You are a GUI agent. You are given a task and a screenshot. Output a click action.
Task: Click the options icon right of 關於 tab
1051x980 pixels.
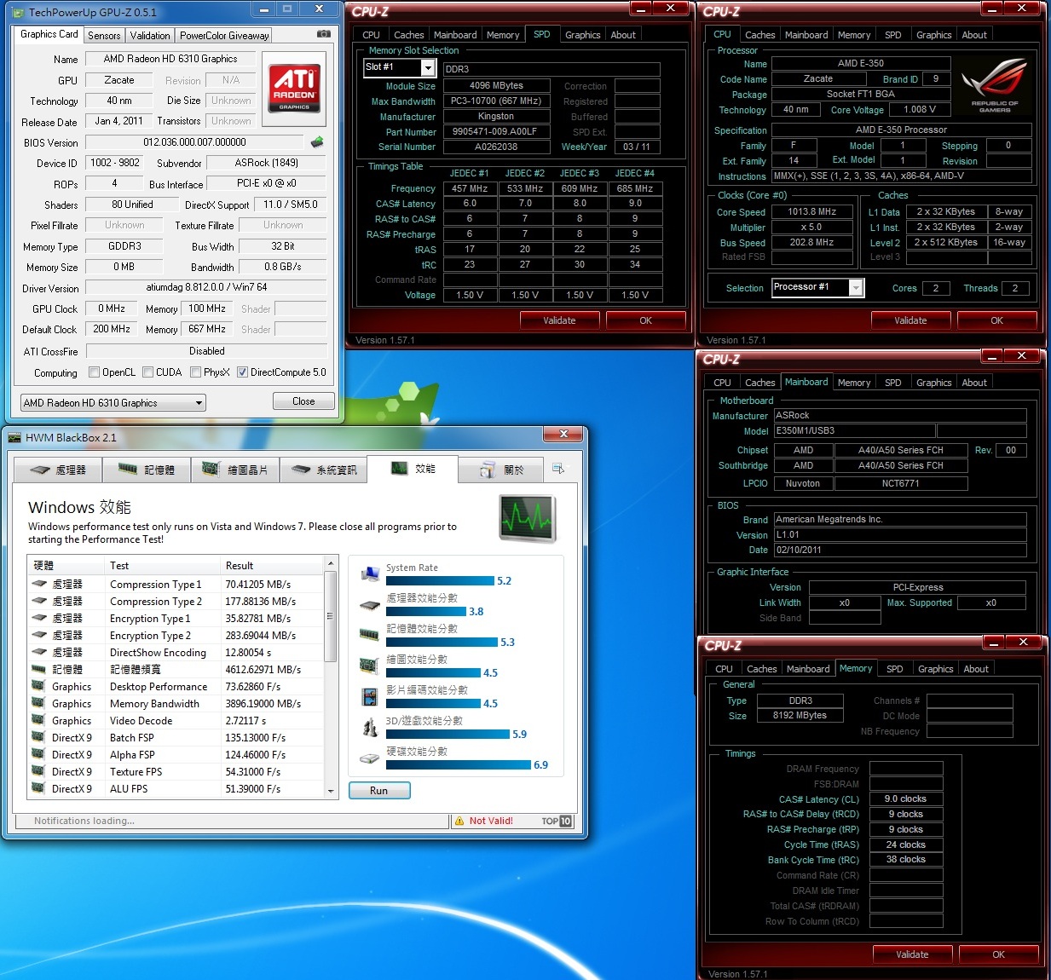[x=558, y=469]
